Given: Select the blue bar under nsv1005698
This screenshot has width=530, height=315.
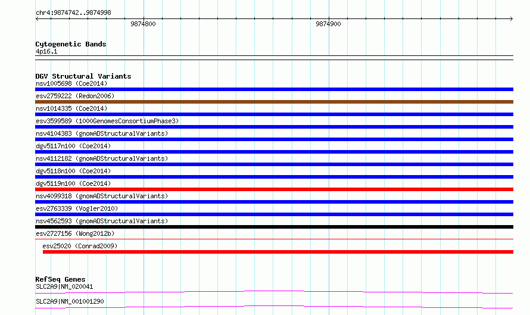Looking at the screenshot, I should point(274,89).
